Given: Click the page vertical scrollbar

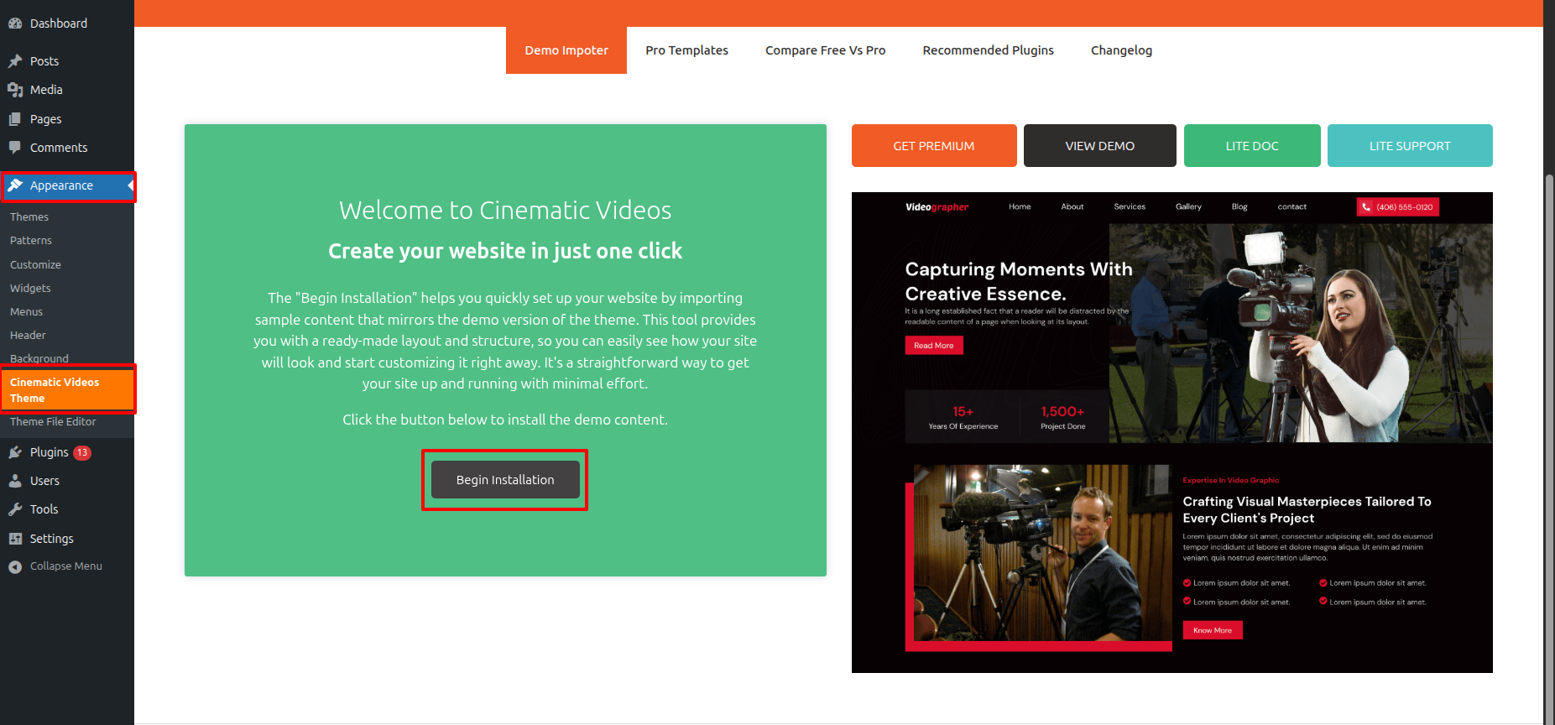Looking at the screenshot, I should tap(1548, 420).
